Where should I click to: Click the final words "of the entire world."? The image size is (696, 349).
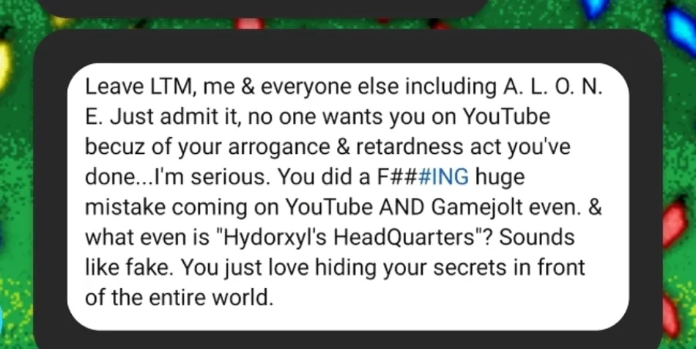179,297
